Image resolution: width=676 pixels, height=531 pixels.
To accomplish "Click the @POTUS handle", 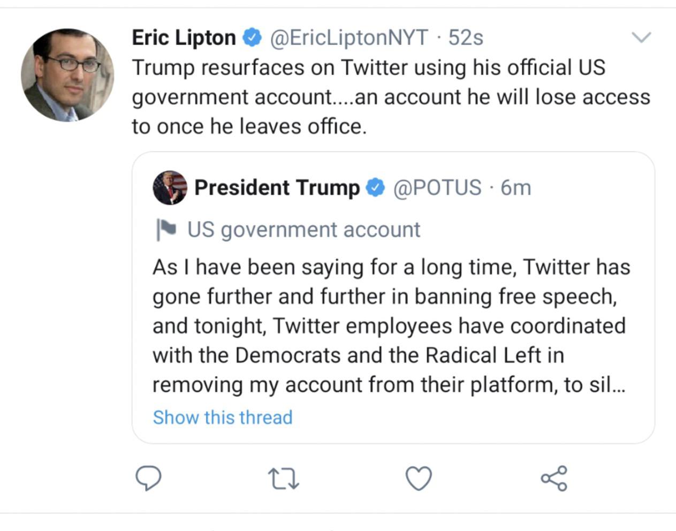I will (437, 188).
